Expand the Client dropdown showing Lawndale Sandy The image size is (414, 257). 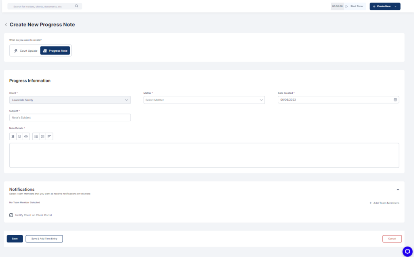70,100
